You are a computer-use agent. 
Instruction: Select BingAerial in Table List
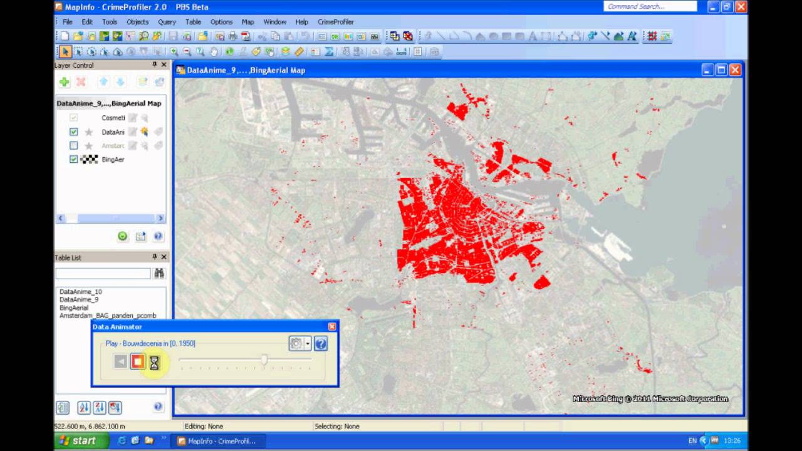(74, 308)
